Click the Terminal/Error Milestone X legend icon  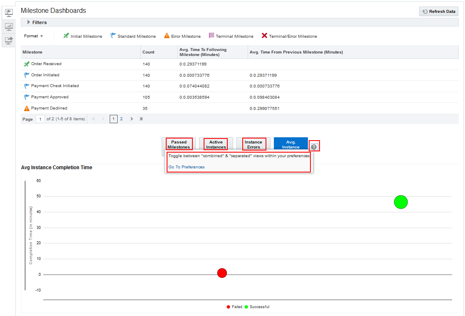point(264,36)
